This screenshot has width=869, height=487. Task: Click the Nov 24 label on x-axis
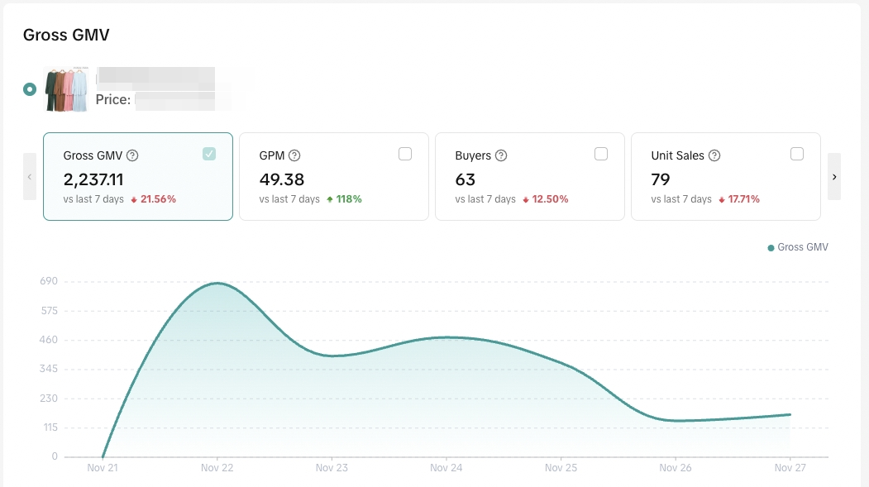pyautogui.click(x=446, y=468)
